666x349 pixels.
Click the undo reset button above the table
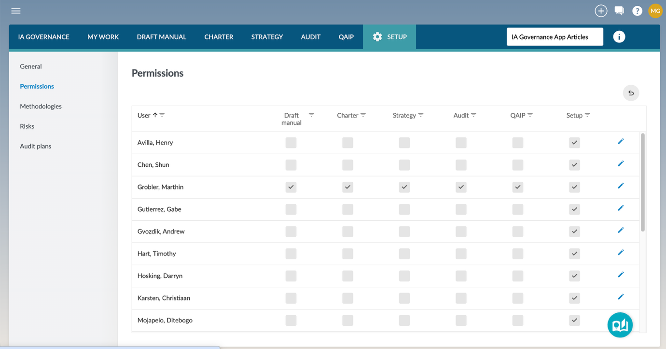pyautogui.click(x=631, y=93)
